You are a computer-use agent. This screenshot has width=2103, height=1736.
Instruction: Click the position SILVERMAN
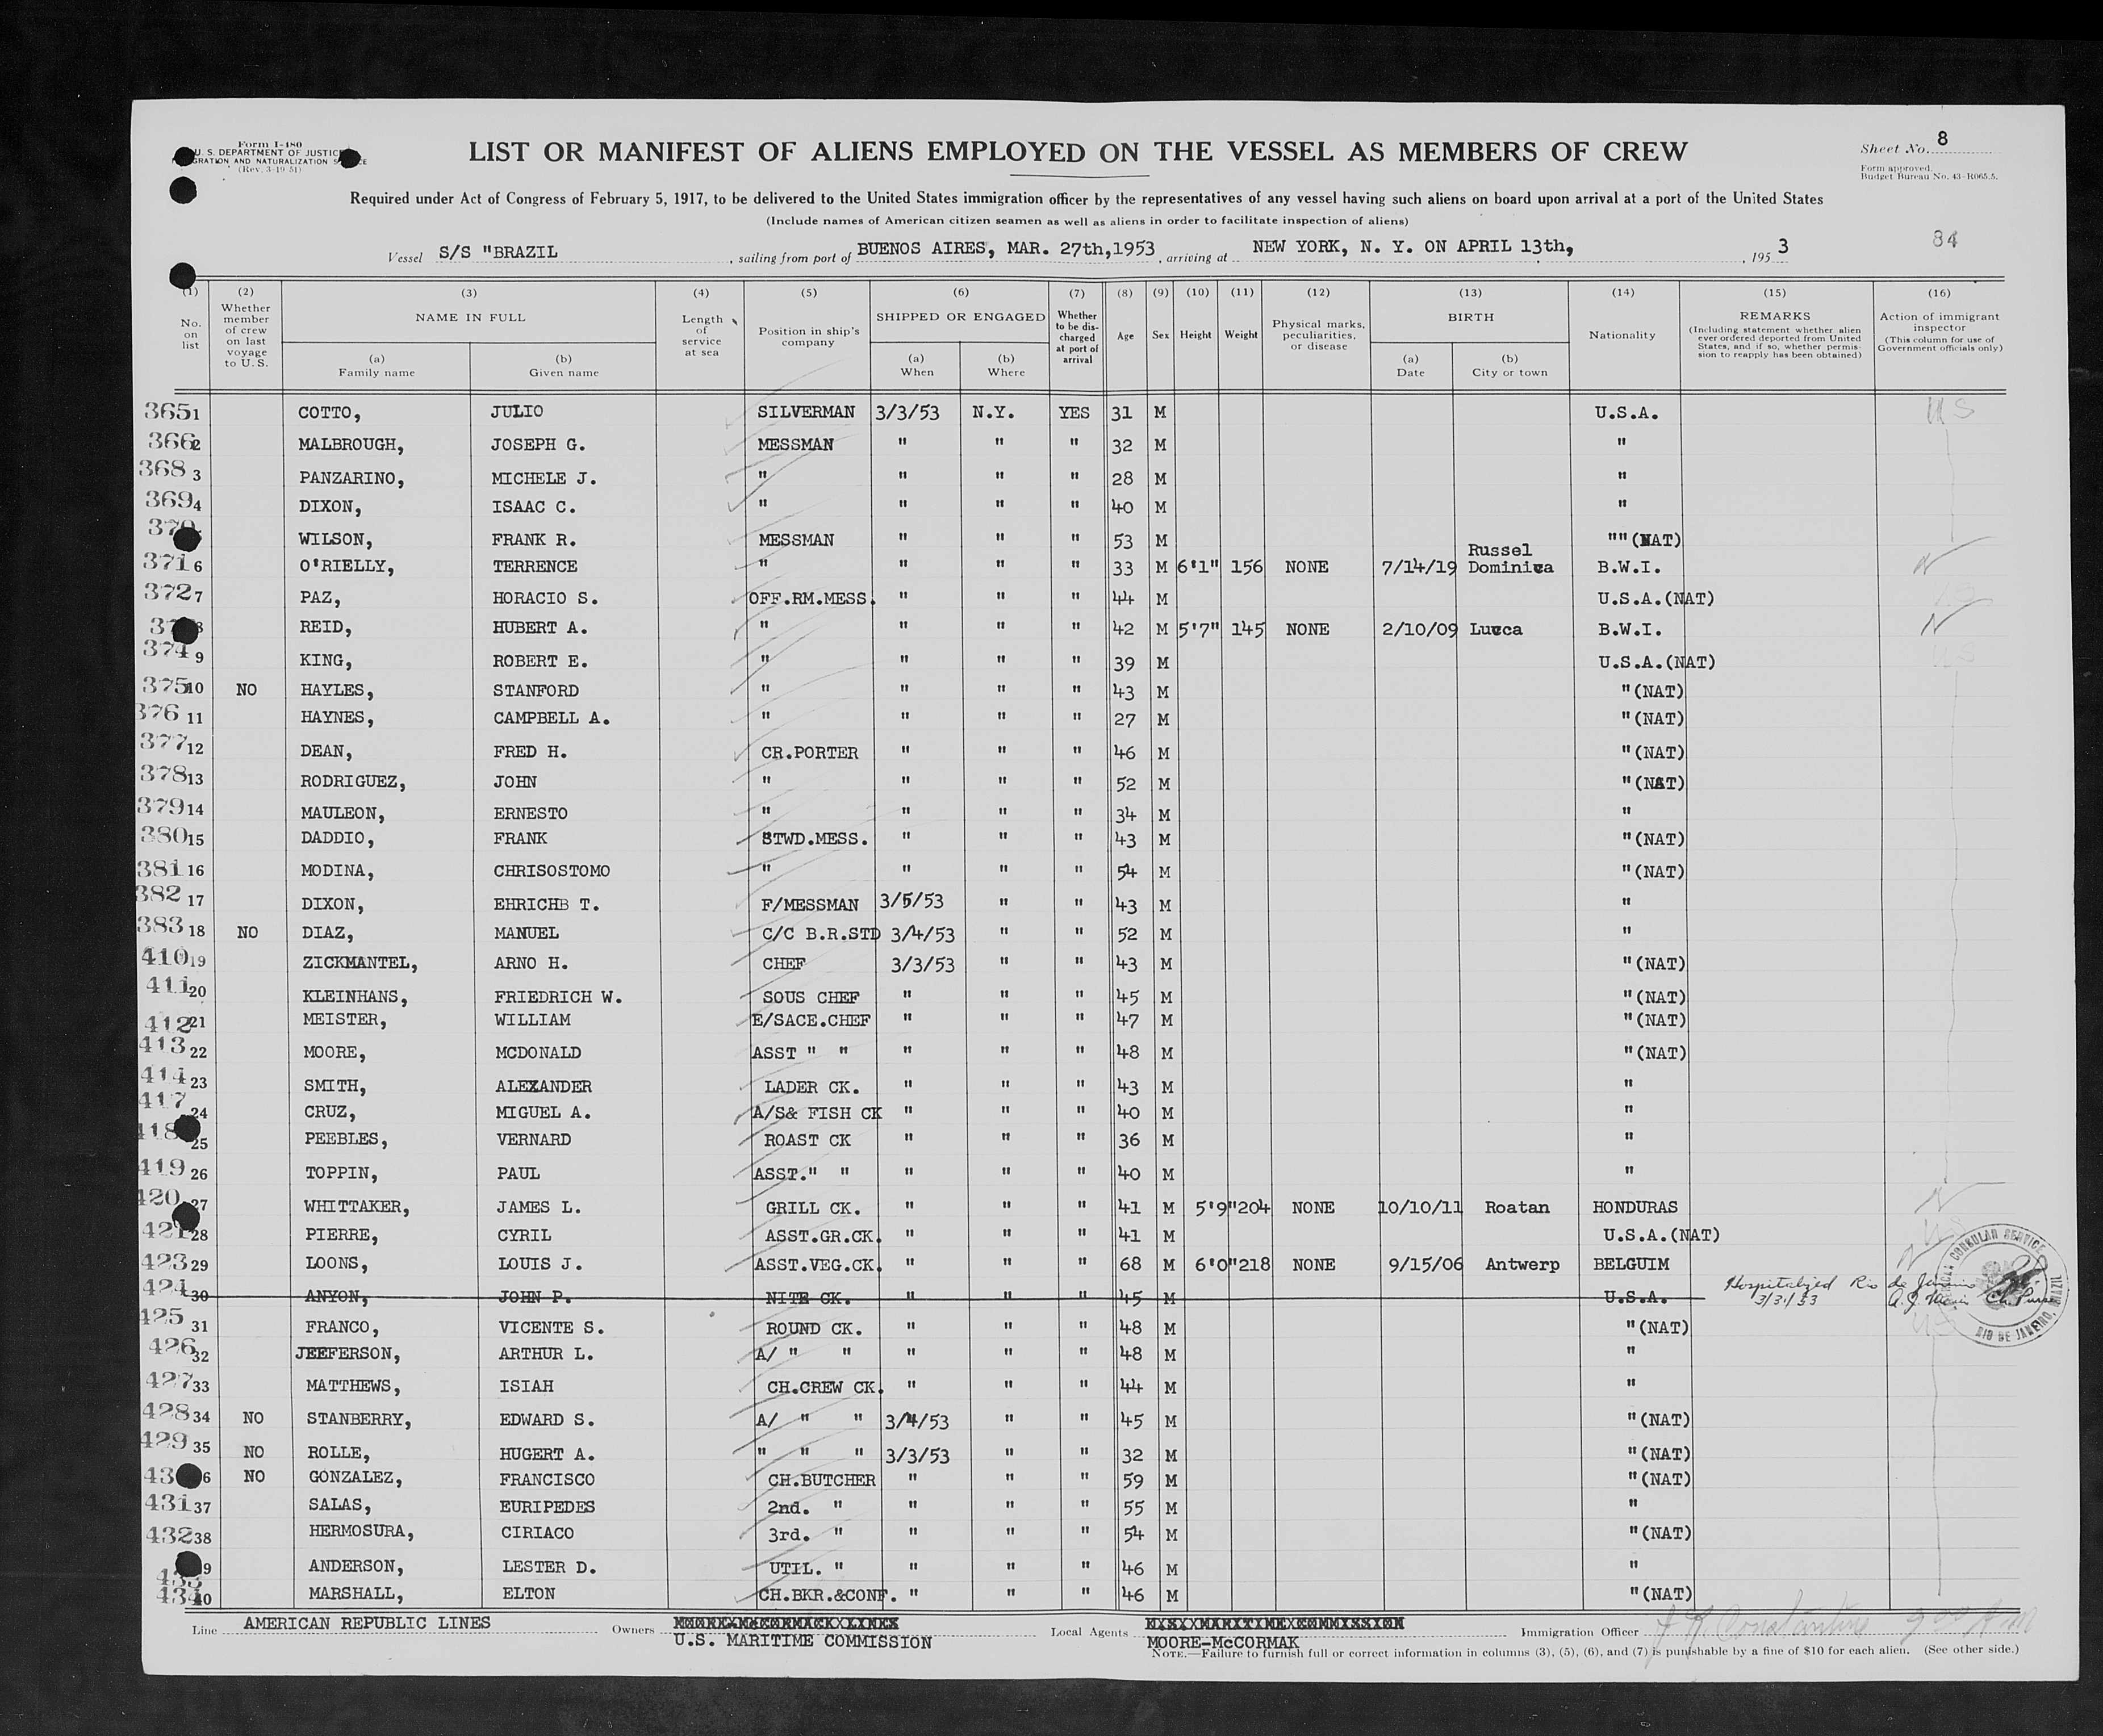tap(805, 412)
